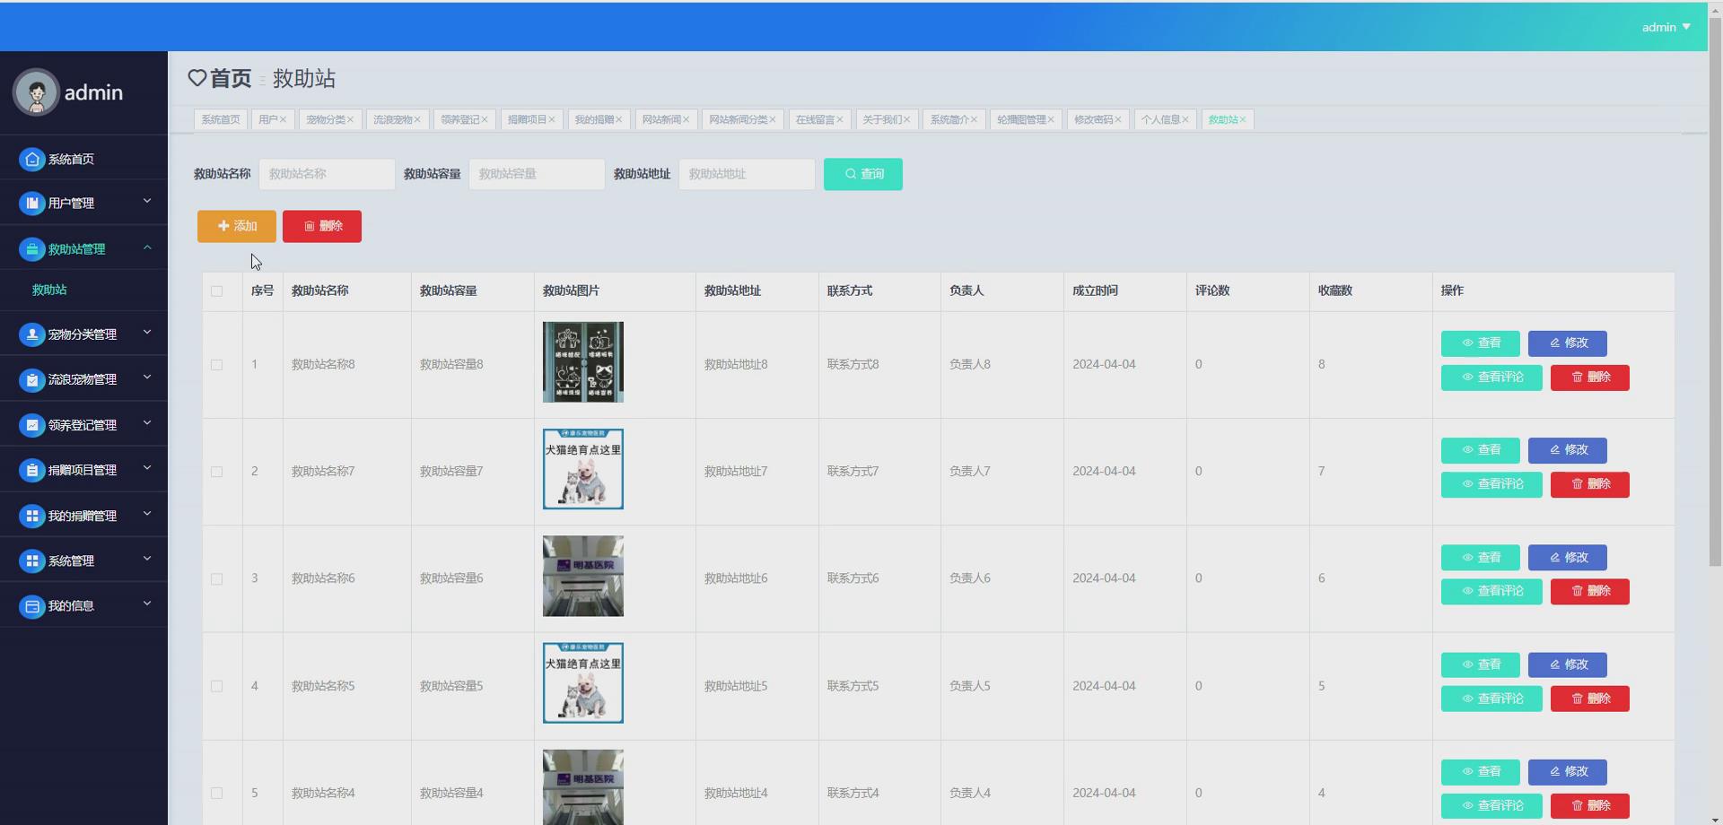Click the 捐赠项目管理 sidebar icon

pos(32,470)
